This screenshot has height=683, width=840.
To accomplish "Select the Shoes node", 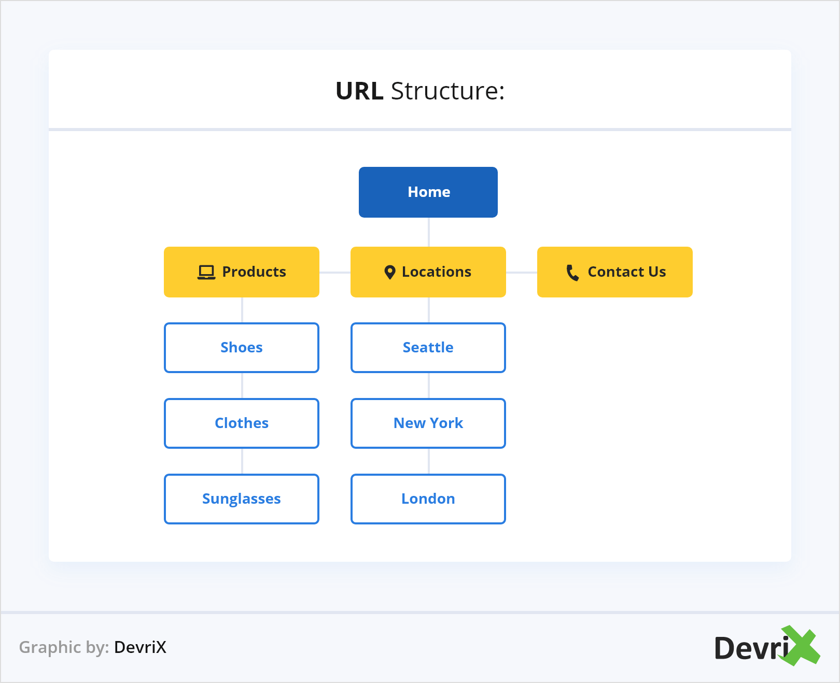I will click(x=241, y=347).
